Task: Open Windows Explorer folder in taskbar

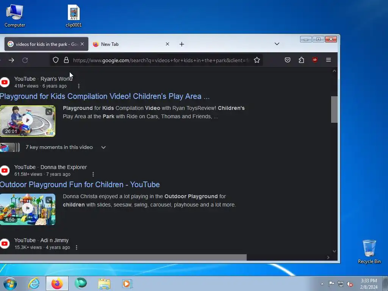Action: (104, 283)
